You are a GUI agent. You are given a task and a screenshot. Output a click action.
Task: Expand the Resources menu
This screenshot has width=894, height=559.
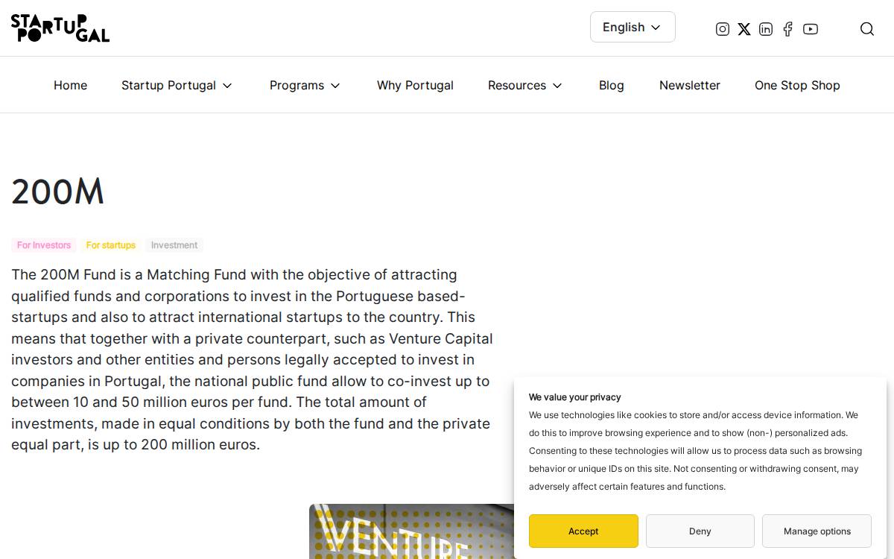[x=525, y=85]
